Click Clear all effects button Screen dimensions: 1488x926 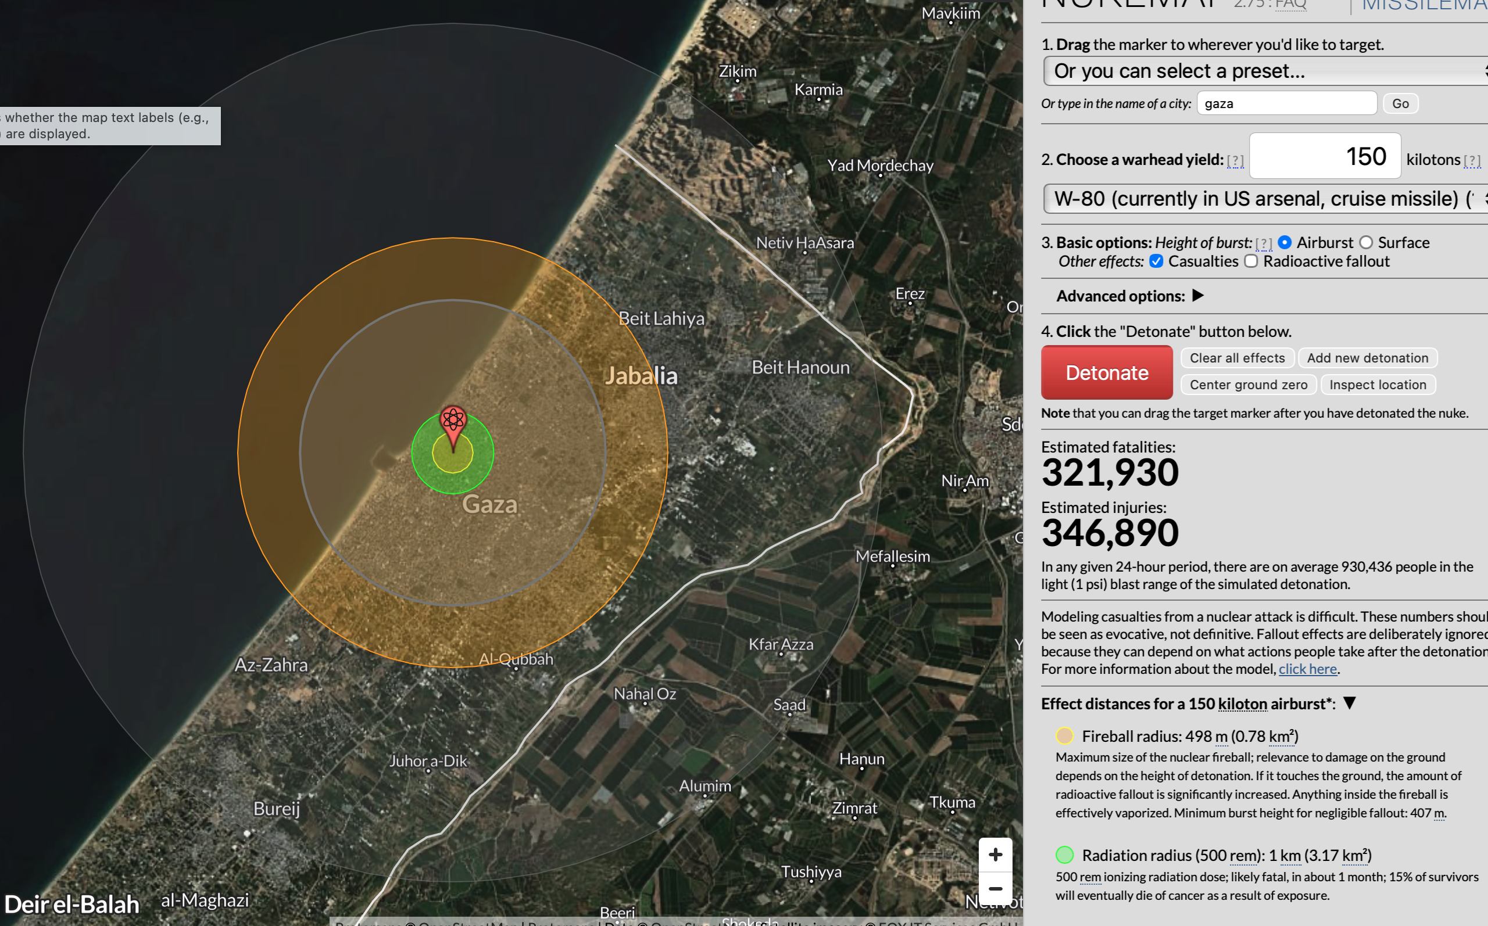tap(1237, 358)
